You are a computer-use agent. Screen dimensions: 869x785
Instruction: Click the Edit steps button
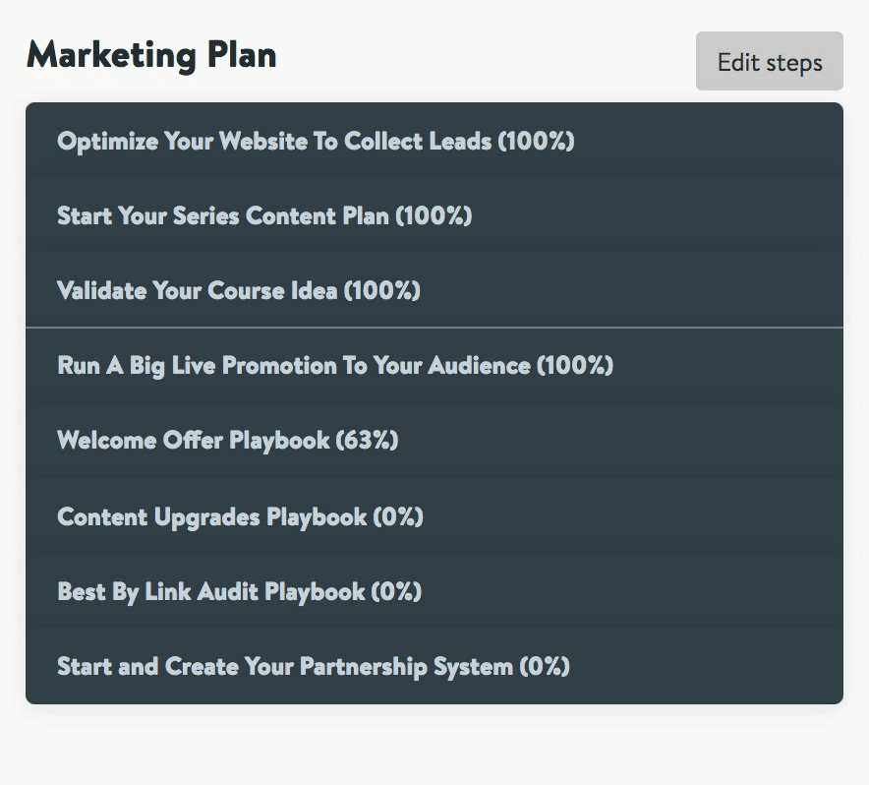[769, 62]
